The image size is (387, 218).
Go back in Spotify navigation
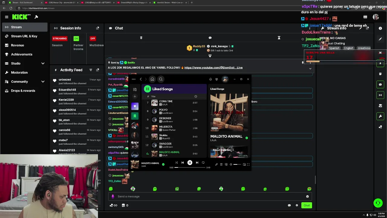[141, 79]
